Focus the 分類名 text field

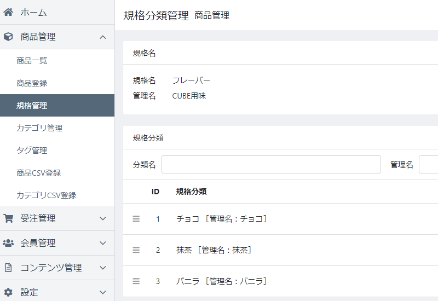click(271, 165)
